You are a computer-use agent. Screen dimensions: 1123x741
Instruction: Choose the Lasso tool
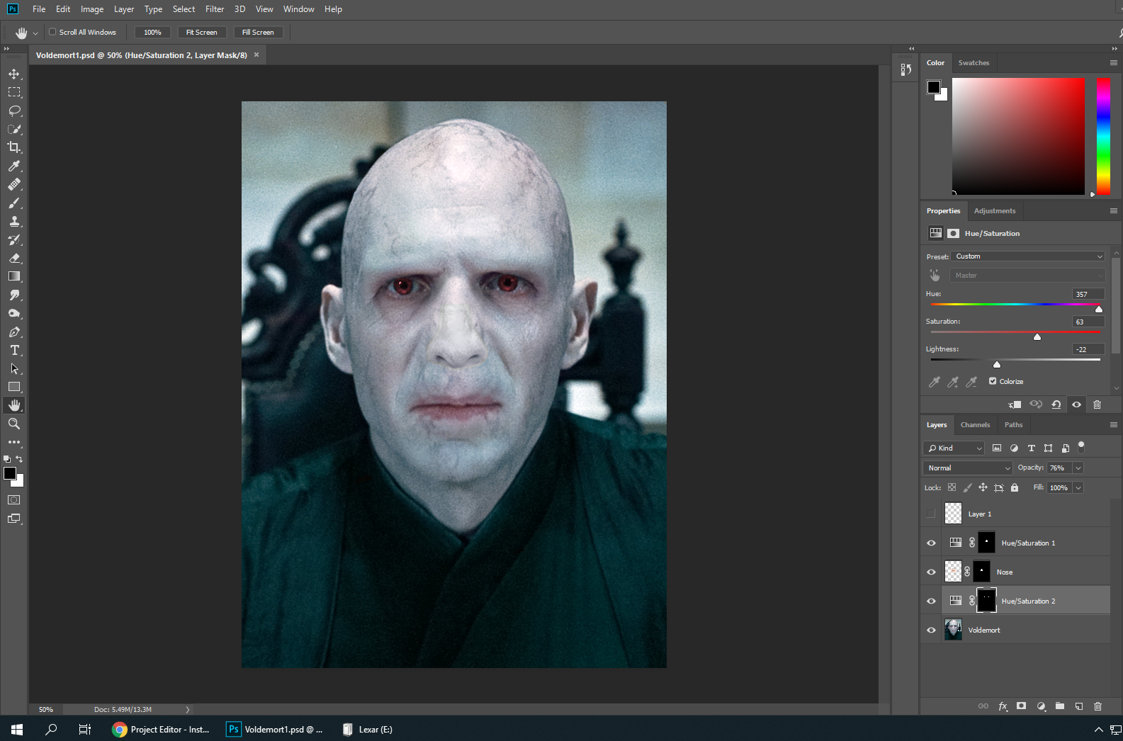pyautogui.click(x=14, y=111)
